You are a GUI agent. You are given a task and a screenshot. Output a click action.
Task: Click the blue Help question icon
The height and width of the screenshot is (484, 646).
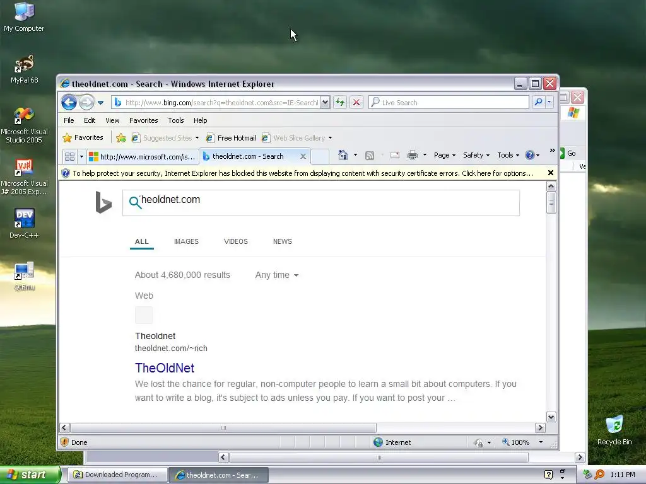[x=530, y=155]
